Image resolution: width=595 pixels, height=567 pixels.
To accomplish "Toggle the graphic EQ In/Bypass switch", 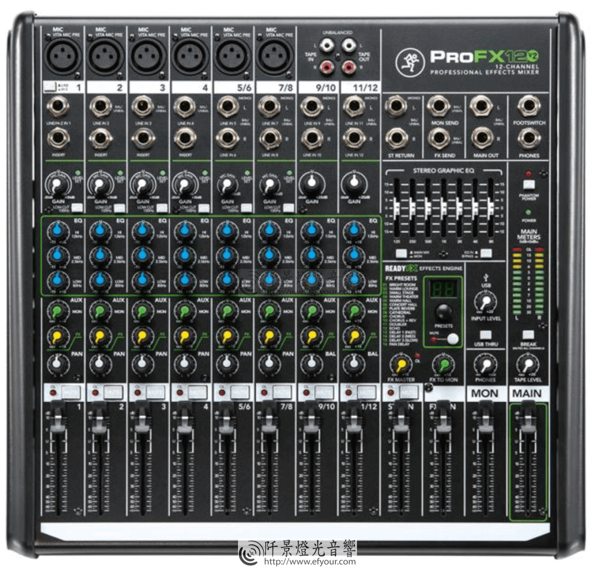I will click(486, 253).
